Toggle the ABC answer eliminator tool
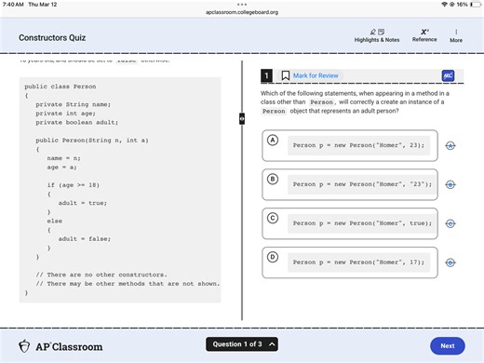484x363 pixels. pos(448,75)
